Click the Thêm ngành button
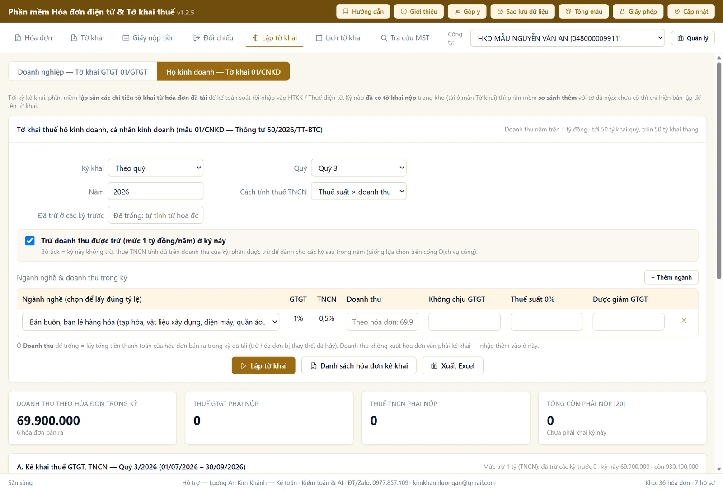 (671, 277)
